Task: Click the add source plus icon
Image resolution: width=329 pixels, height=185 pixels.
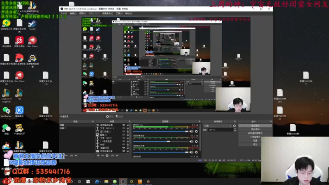Action: coord(98,156)
